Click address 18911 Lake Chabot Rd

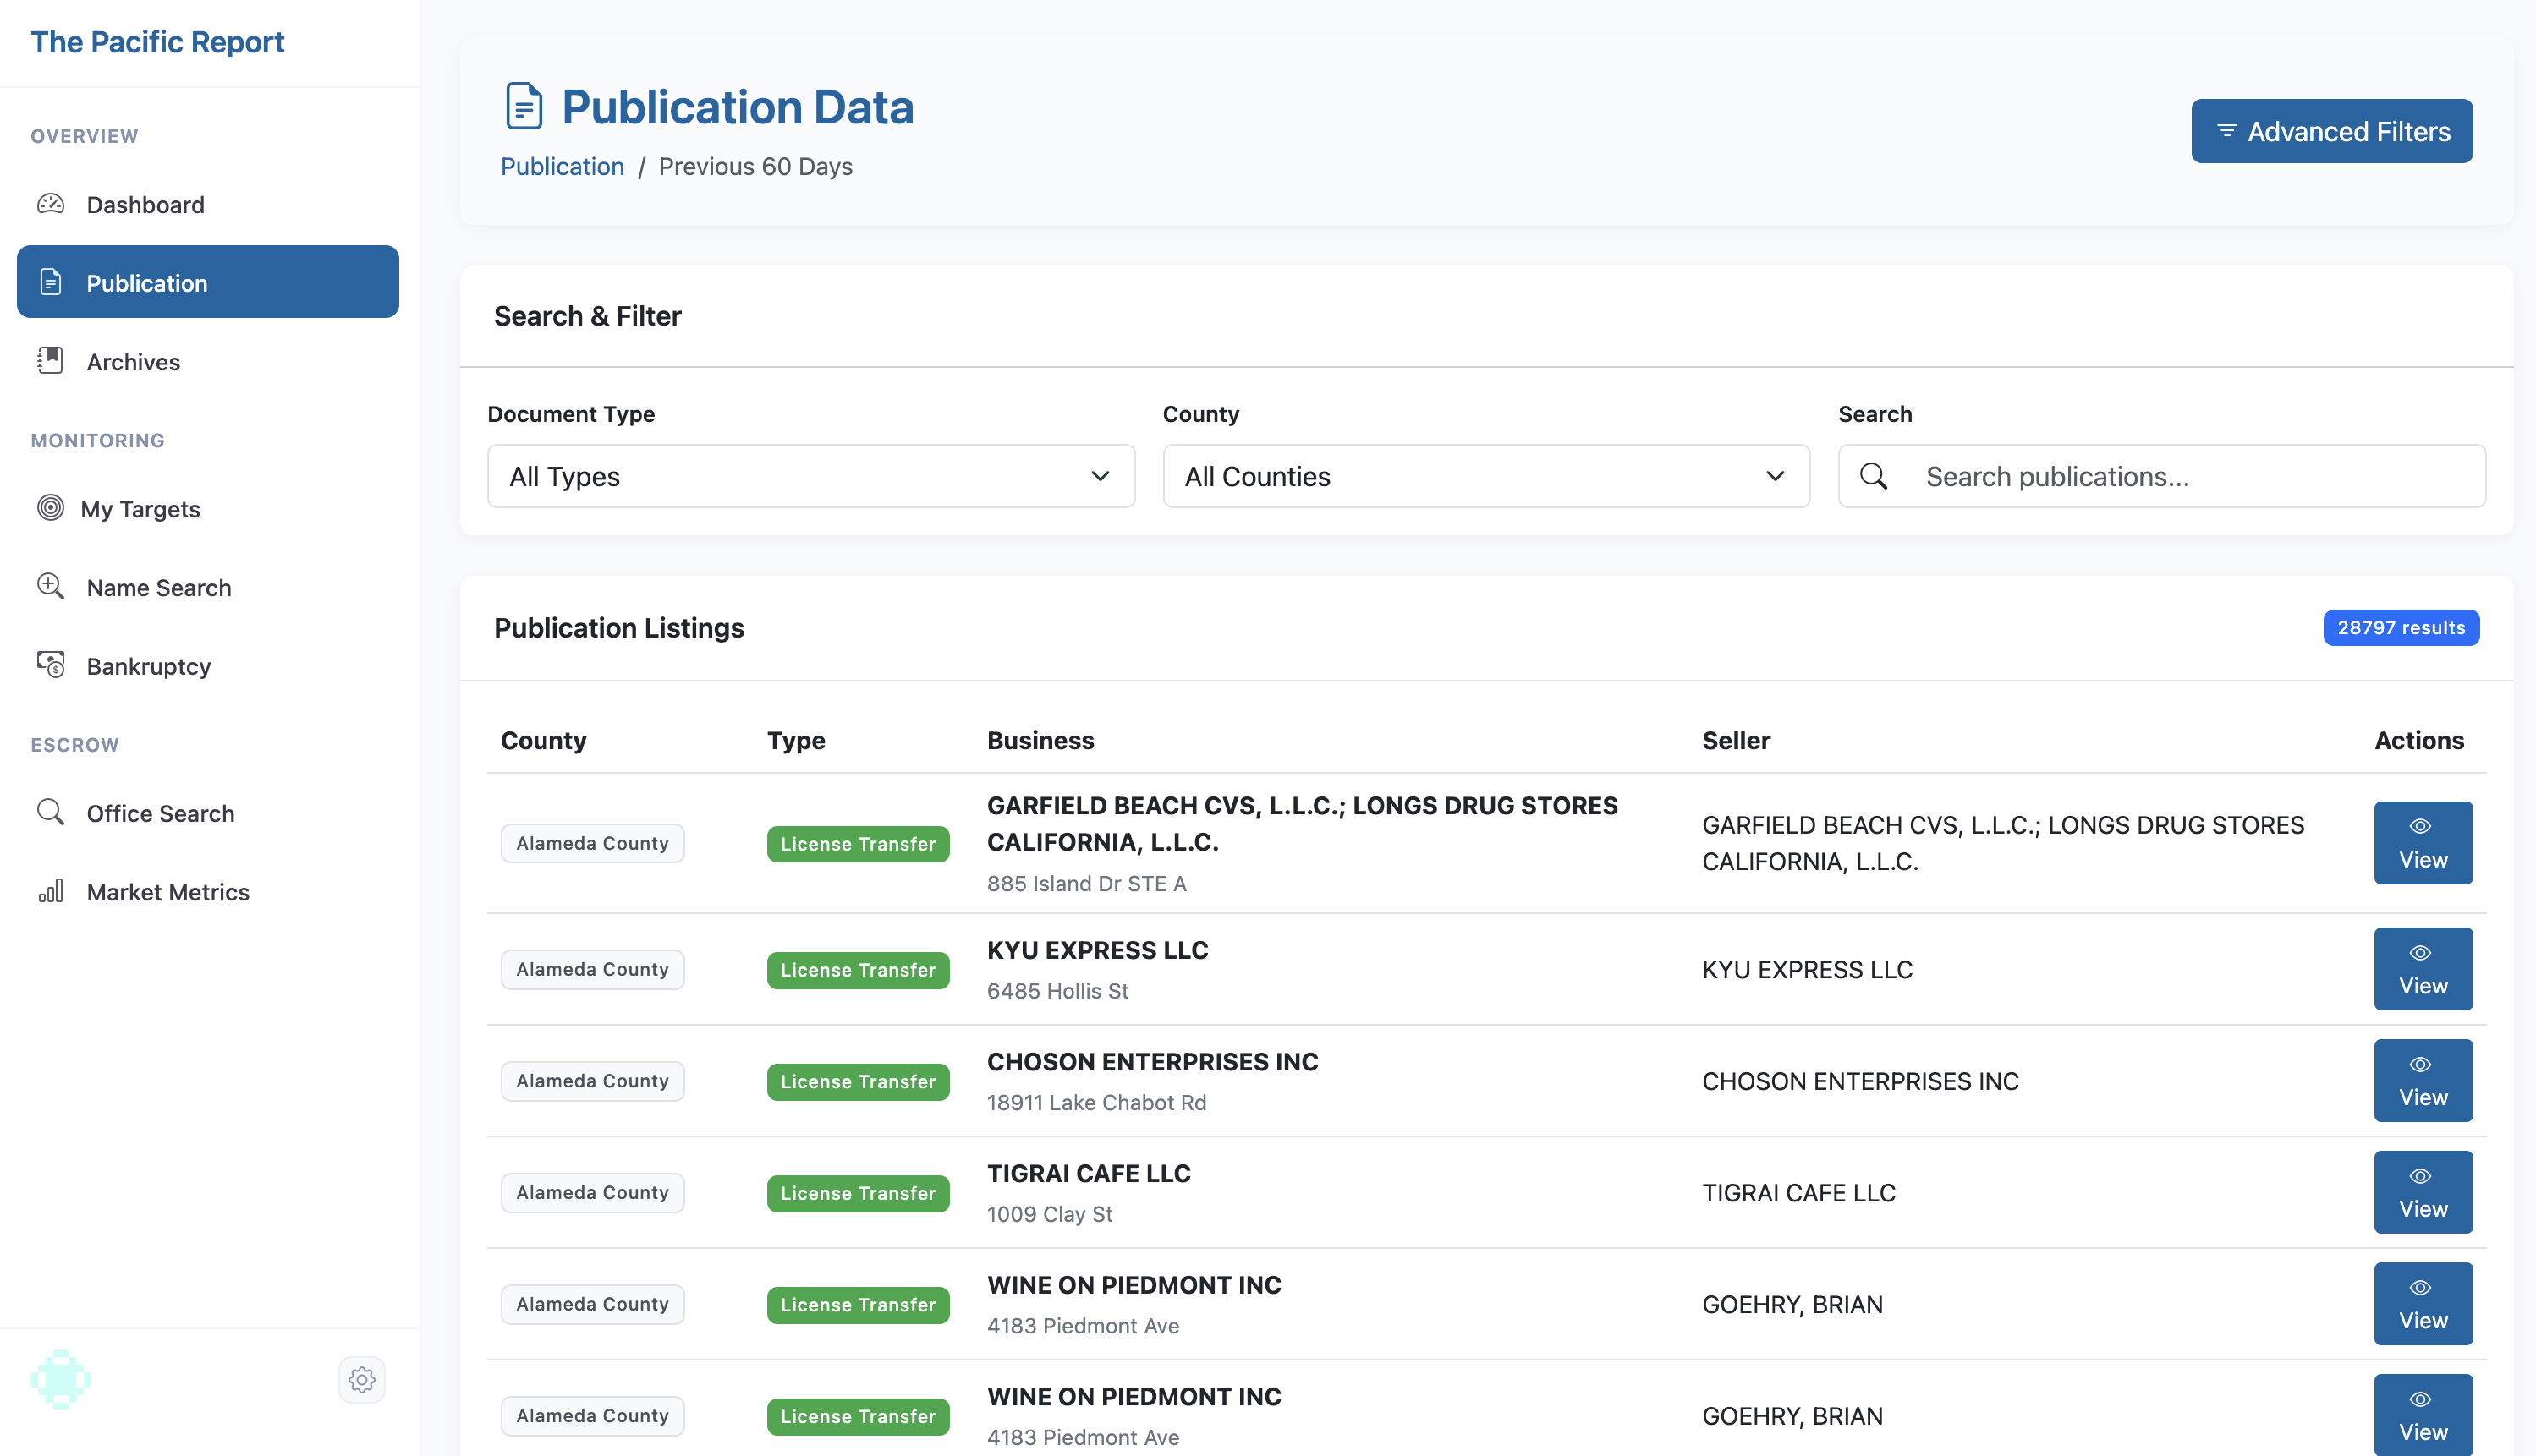1096,1102
